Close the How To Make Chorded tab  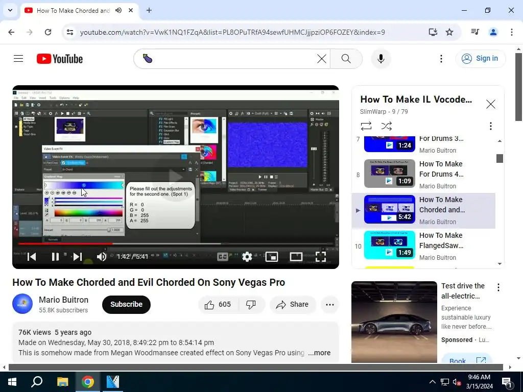tap(131, 10)
